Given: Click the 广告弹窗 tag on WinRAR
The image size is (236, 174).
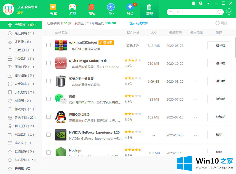Looking at the screenshot, I should (106, 43).
